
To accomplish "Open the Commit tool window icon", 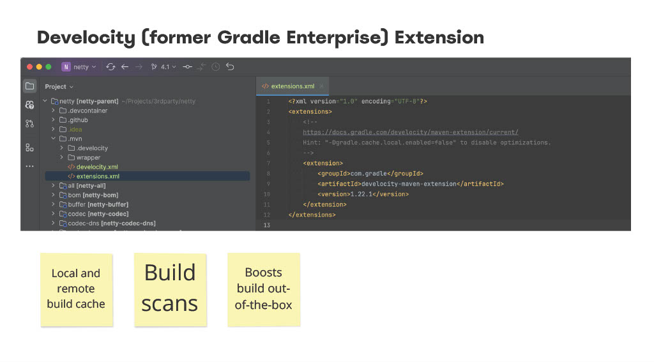I will (x=29, y=105).
